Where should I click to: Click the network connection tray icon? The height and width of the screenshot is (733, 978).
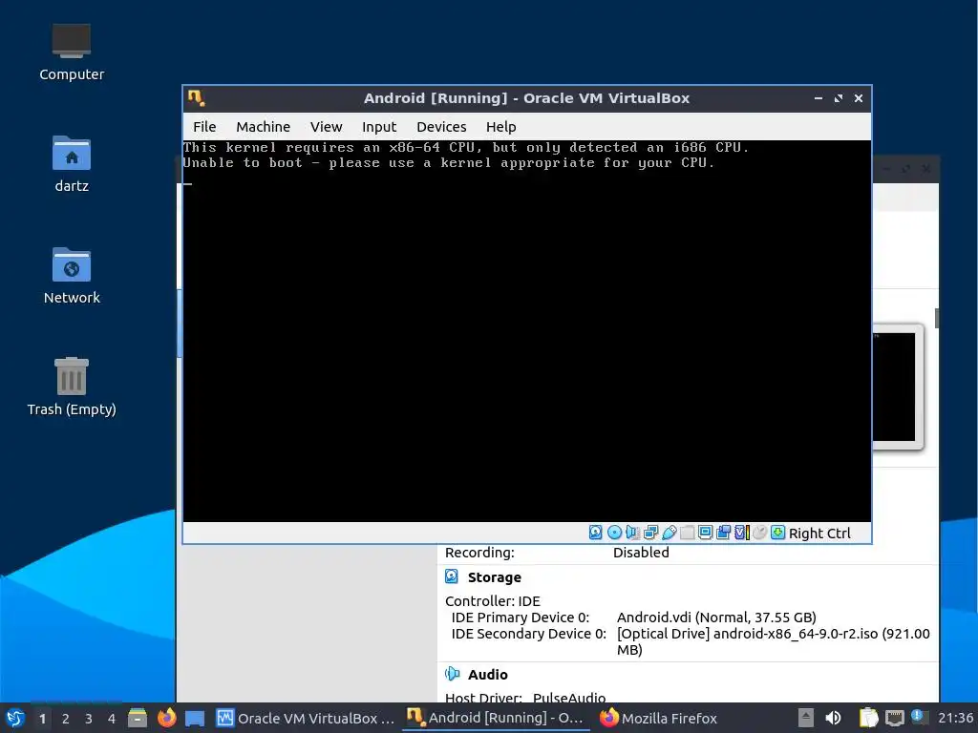(894, 718)
